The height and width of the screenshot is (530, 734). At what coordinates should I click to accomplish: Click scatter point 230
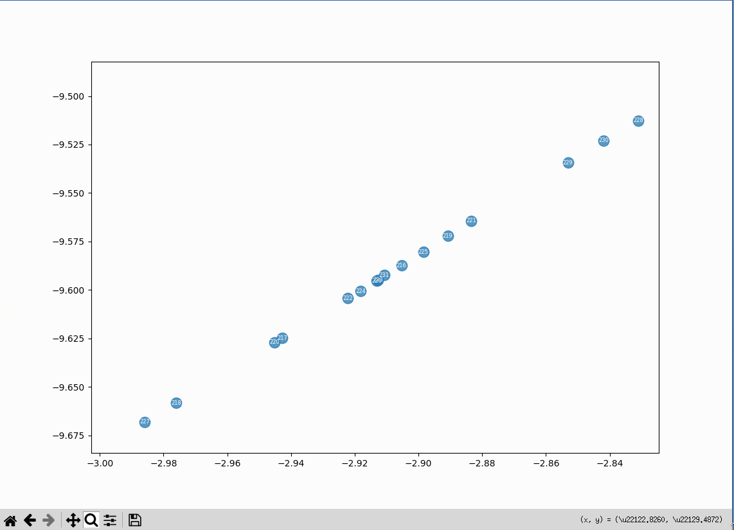604,140
